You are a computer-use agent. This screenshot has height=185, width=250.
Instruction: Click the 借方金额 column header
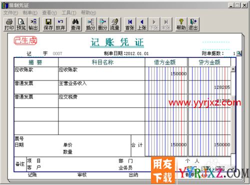tap(166, 62)
